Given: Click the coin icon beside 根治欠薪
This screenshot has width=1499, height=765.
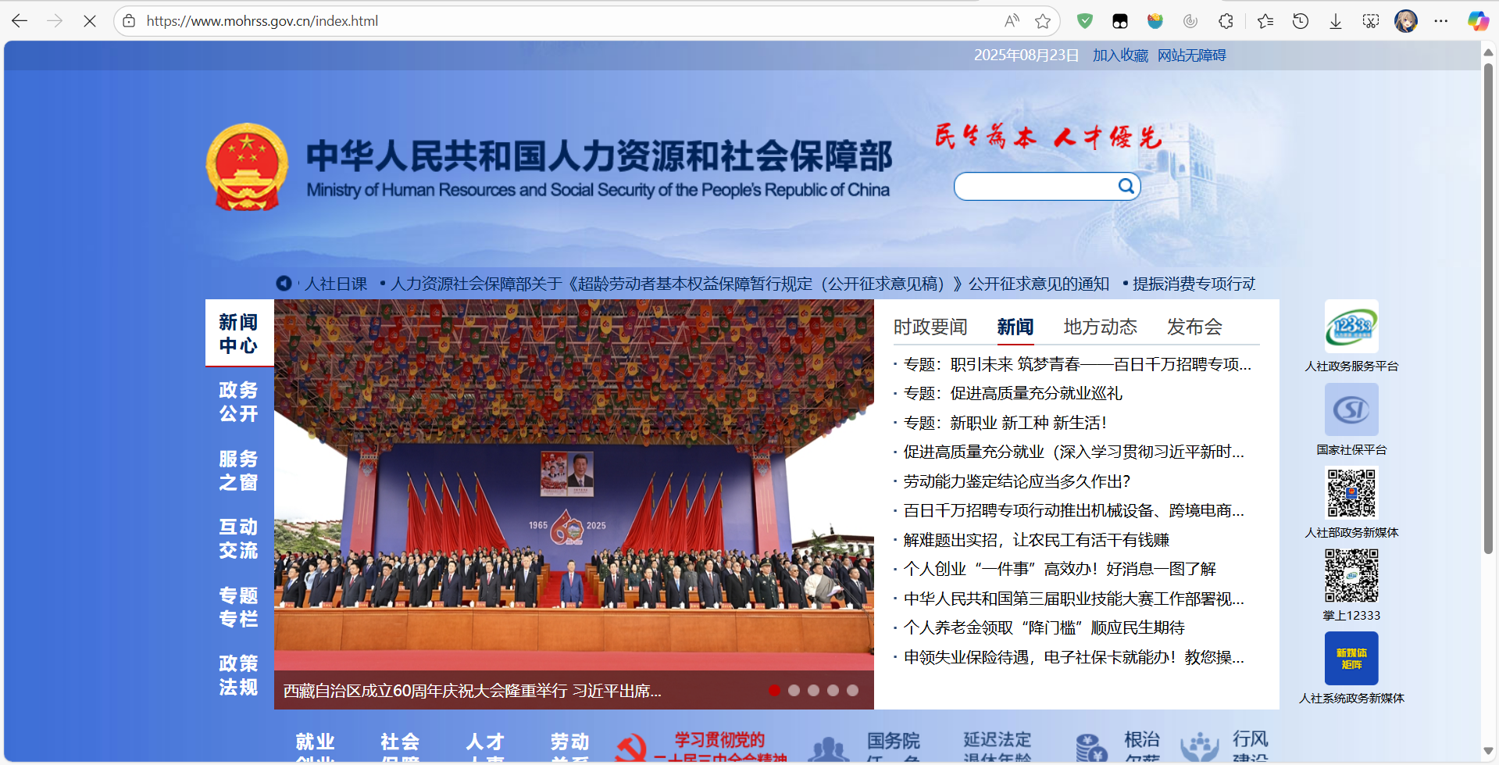Looking at the screenshot, I should [1089, 749].
